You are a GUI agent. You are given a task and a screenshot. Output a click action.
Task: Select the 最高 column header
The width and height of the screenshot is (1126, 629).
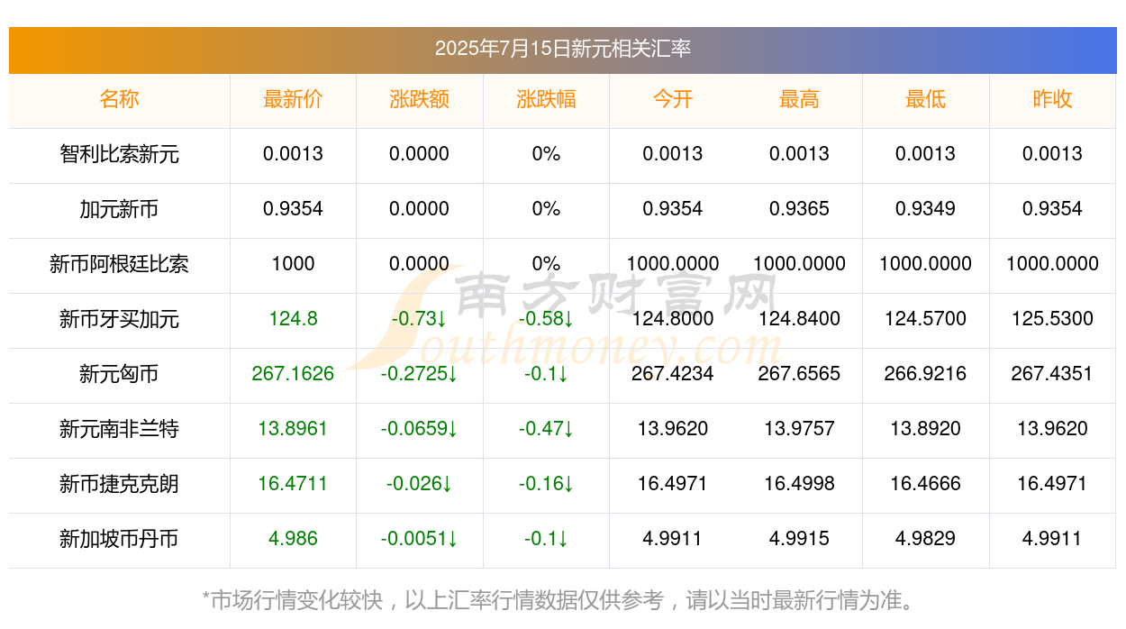pos(799,99)
